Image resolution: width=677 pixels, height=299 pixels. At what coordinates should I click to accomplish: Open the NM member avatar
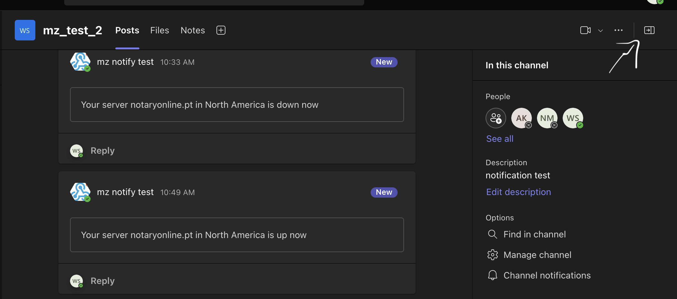coord(547,118)
